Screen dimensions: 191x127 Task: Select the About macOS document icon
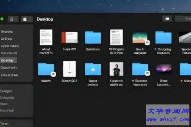tap(46, 37)
